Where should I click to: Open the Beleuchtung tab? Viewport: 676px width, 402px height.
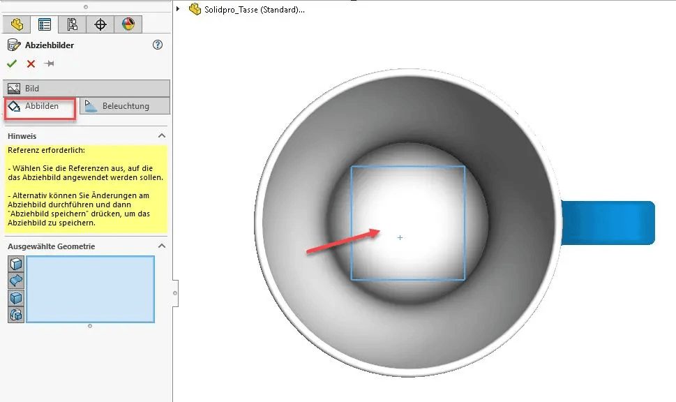click(124, 106)
